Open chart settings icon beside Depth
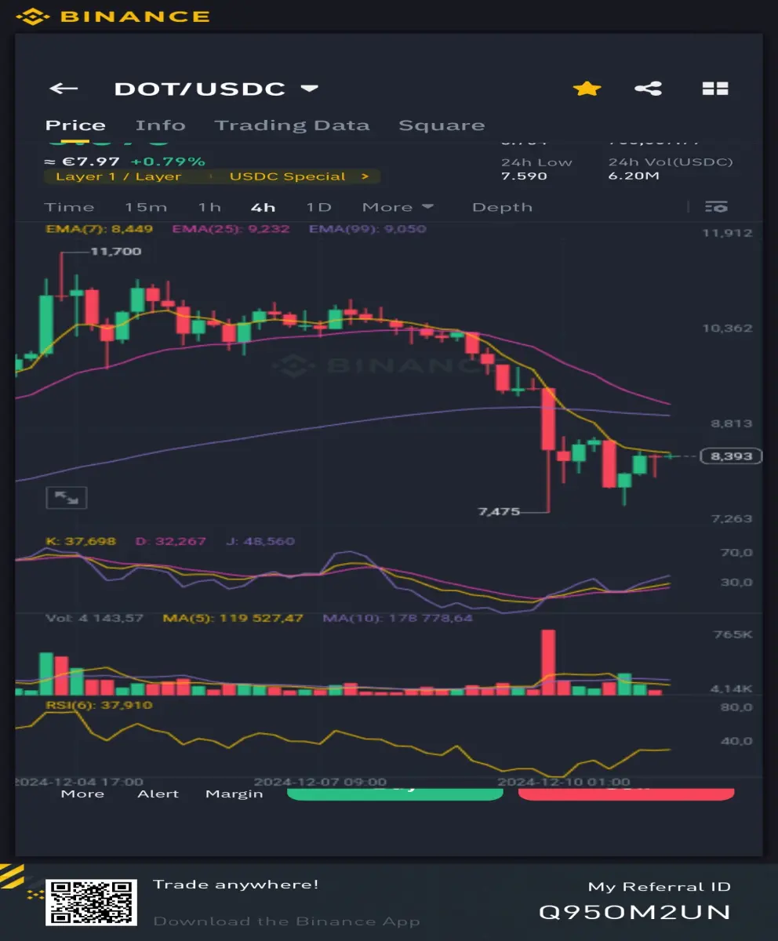 click(x=716, y=207)
